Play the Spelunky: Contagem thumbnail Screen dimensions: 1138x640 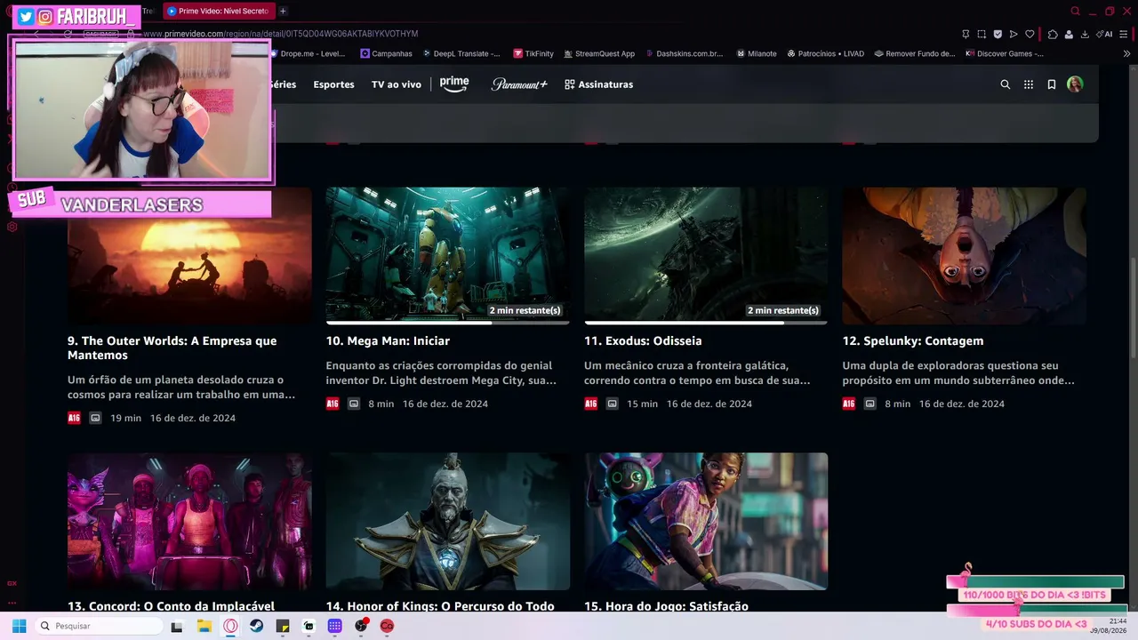(x=965, y=256)
